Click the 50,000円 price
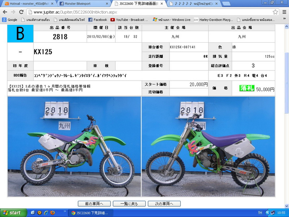This screenshot has height=217, width=289. tap(265, 89)
